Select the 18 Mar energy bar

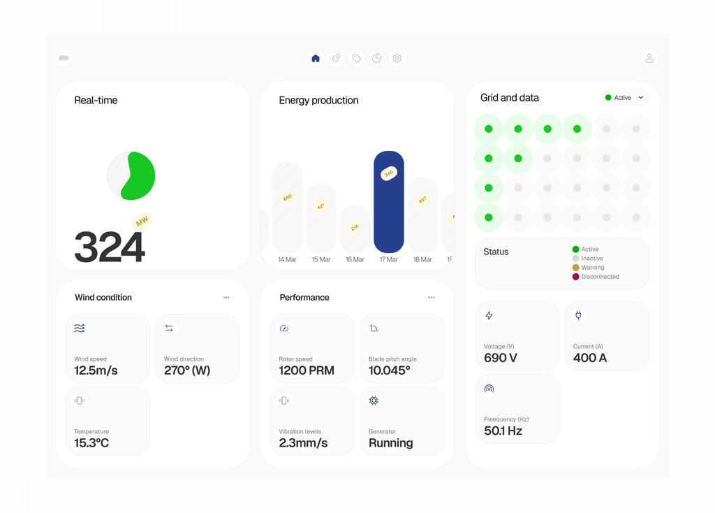pyautogui.click(x=422, y=215)
